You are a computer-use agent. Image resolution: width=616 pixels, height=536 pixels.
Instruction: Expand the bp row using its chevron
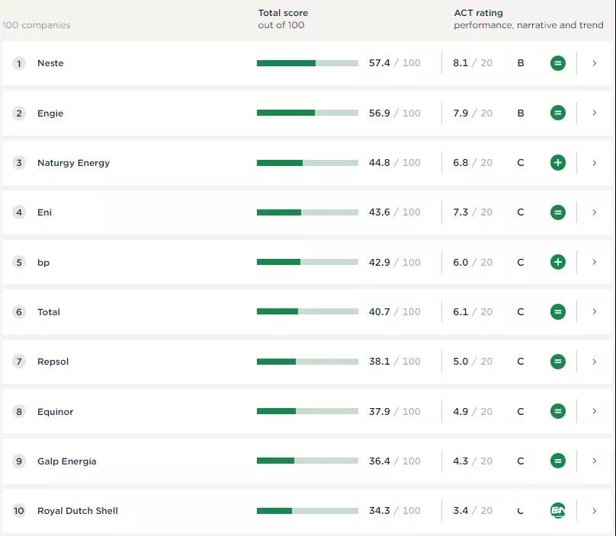coord(595,262)
